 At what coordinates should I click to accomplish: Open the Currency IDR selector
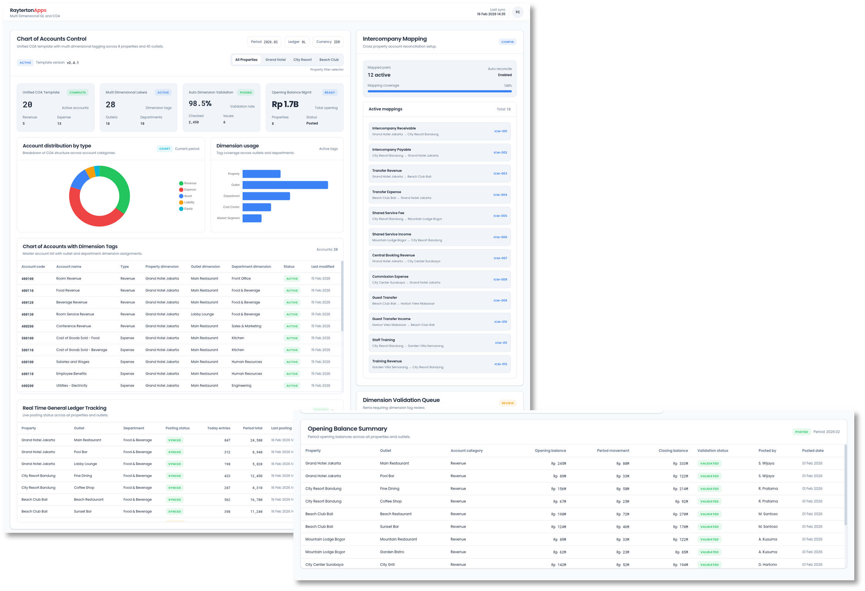(328, 42)
